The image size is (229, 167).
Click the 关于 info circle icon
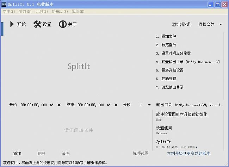[x=63, y=24]
